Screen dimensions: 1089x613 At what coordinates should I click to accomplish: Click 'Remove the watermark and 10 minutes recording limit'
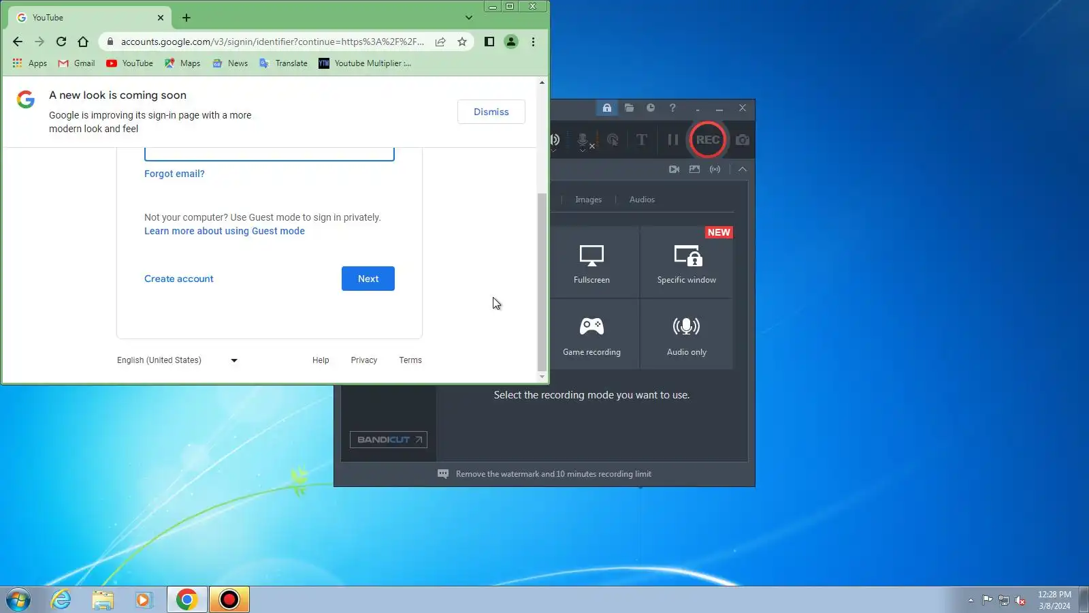553,474
